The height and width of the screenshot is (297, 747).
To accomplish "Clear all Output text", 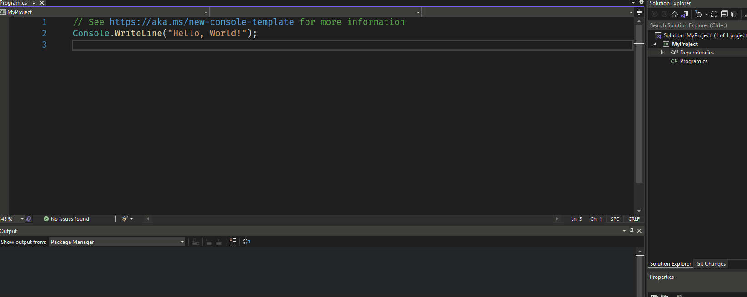I will (x=233, y=242).
